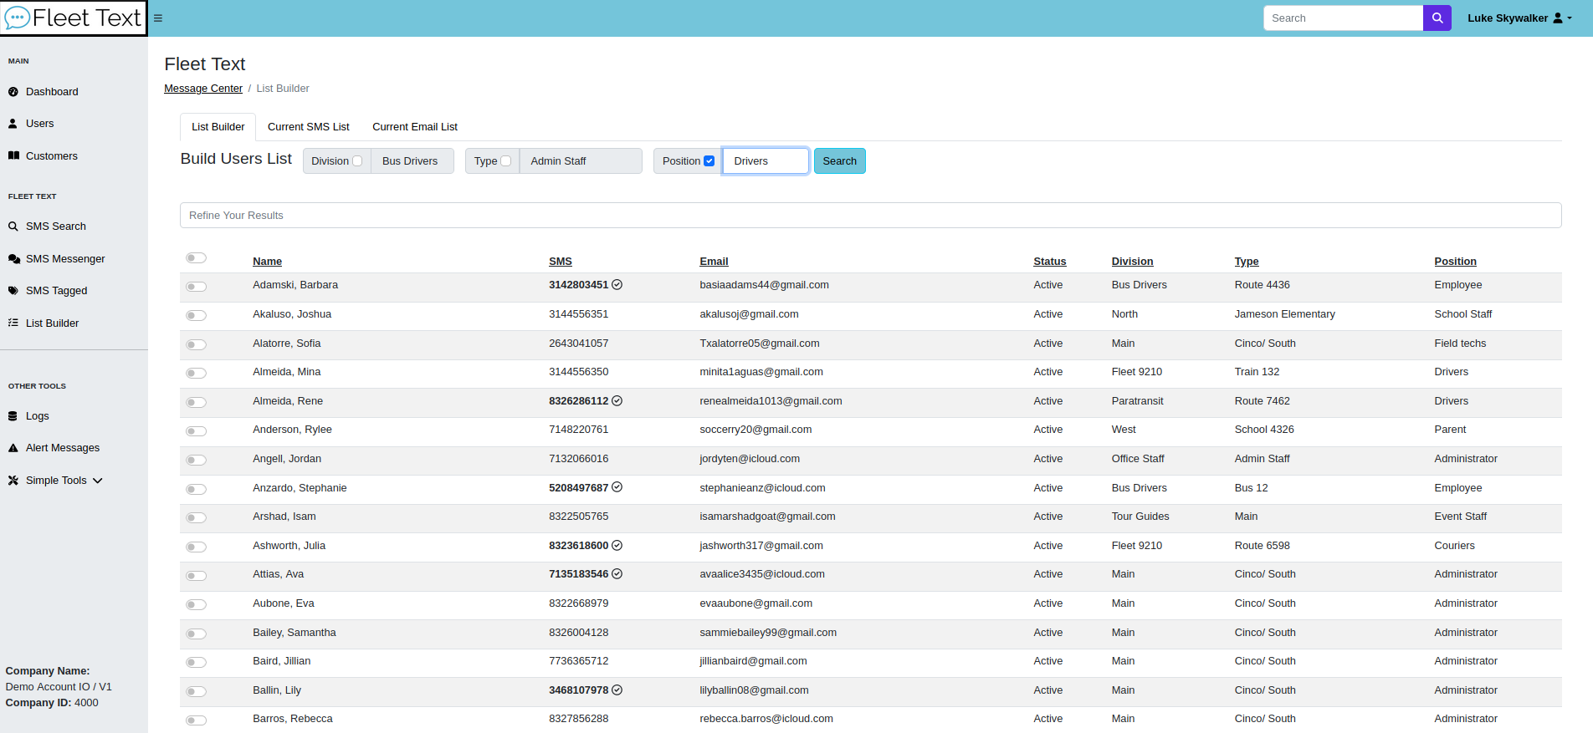
Task: Toggle the switch for Adamski, Barbara
Action: pyautogui.click(x=196, y=287)
